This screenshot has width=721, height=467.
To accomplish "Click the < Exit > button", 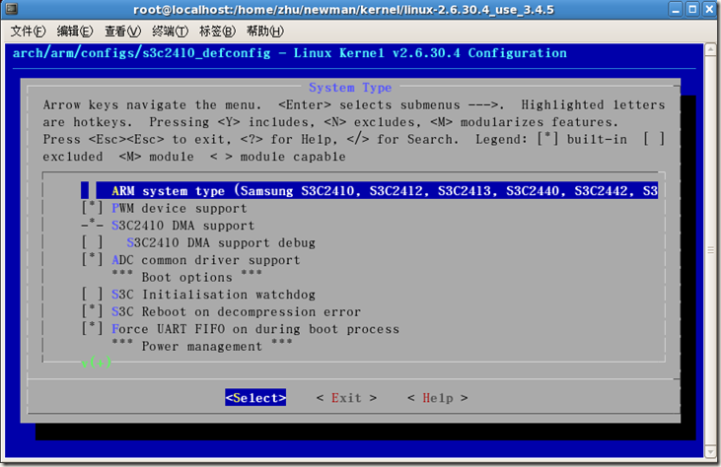I will coord(347,398).
